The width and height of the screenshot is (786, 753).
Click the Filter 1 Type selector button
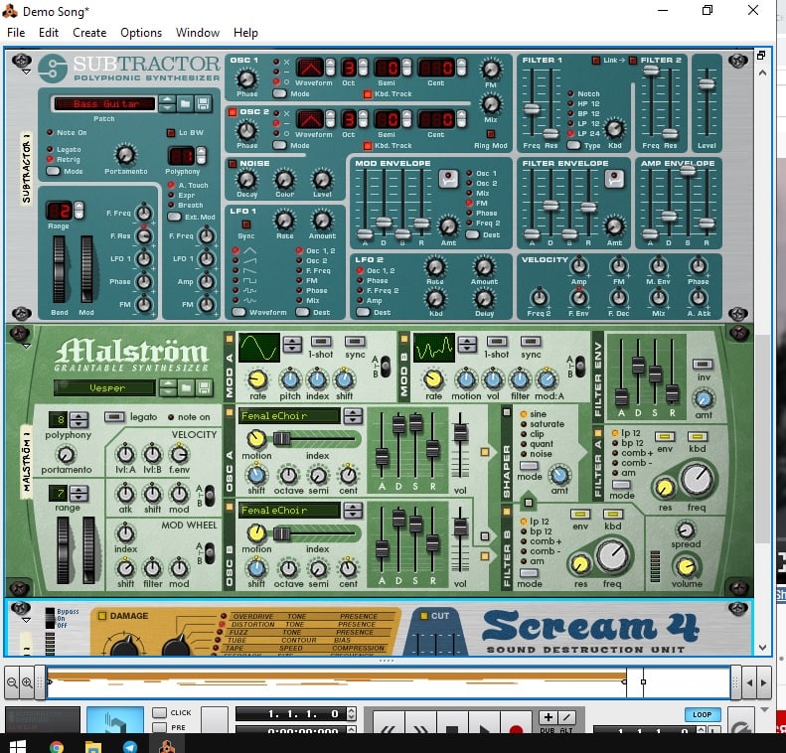[574, 145]
